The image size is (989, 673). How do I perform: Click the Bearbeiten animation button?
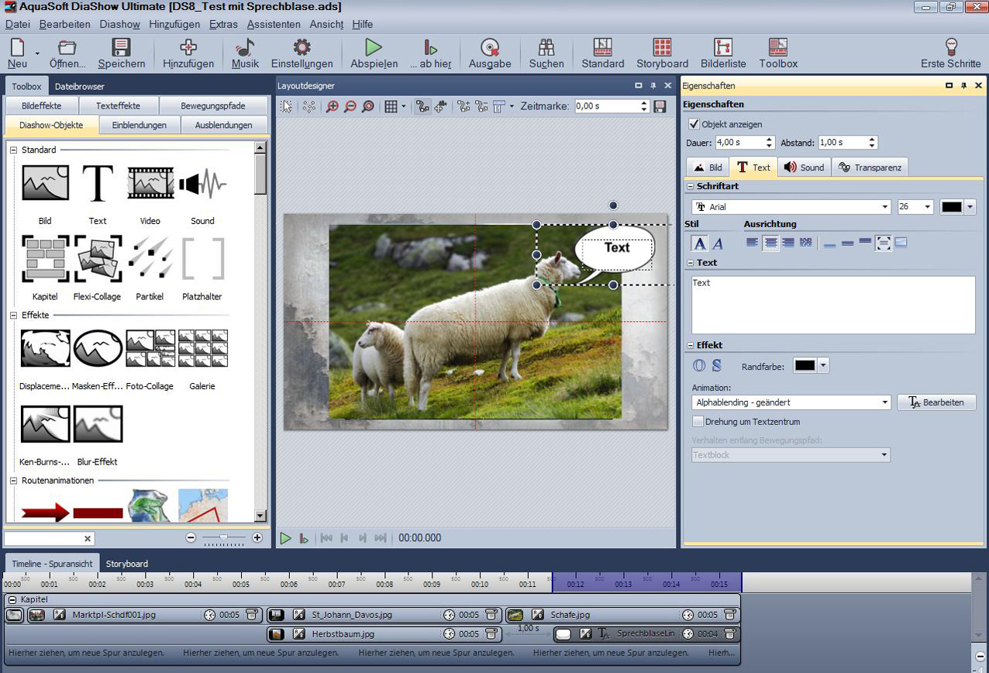[x=936, y=402]
